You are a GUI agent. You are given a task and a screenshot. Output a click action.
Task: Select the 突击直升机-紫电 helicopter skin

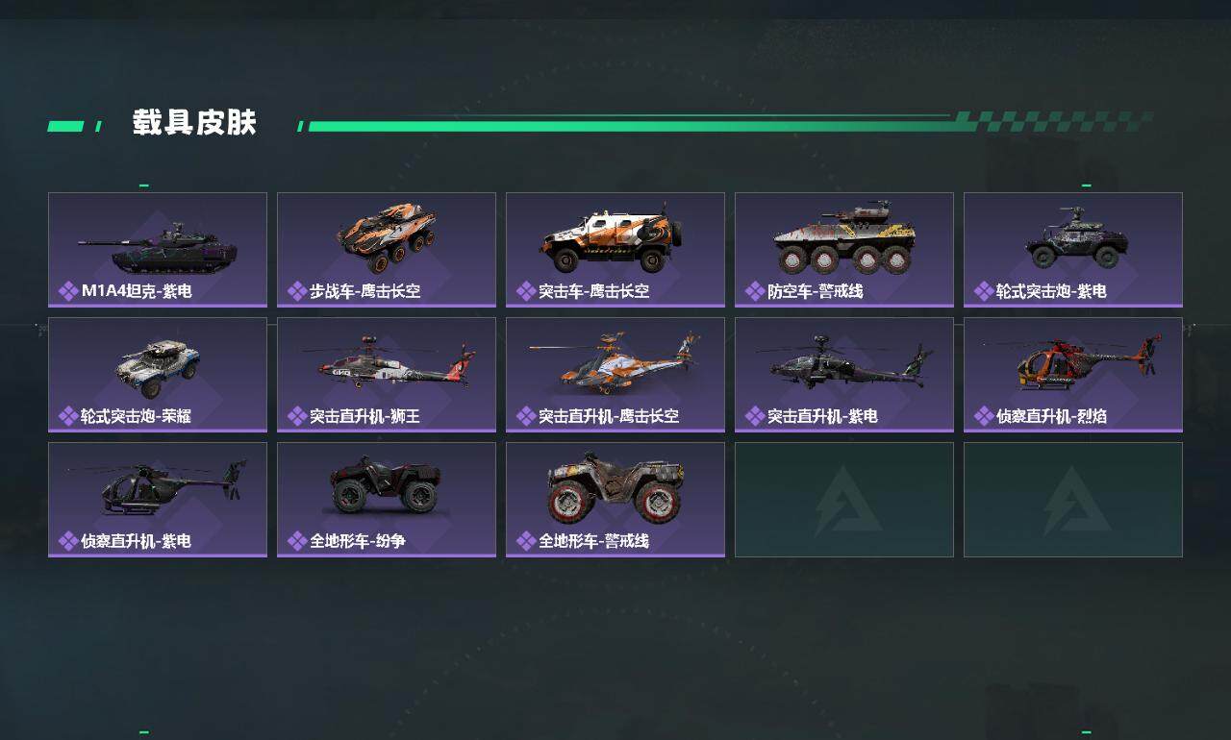pyautogui.click(x=844, y=375)
